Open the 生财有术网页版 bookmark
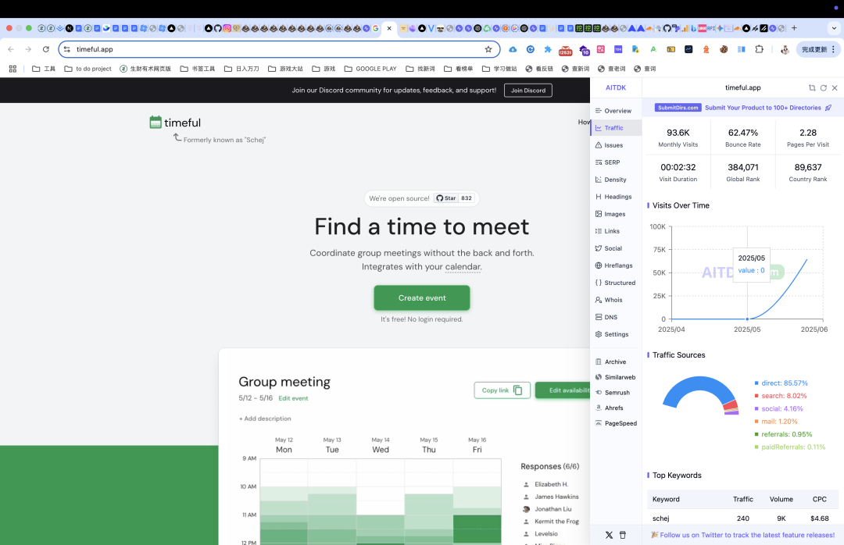844x545 pixels. point(145,69)
